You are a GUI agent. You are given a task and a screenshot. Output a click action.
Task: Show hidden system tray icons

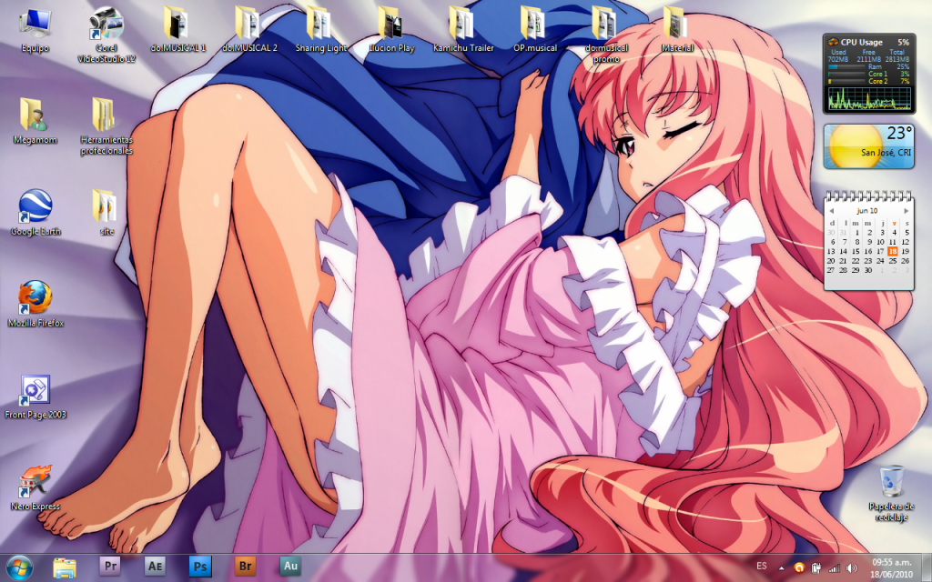coord(782,567)
